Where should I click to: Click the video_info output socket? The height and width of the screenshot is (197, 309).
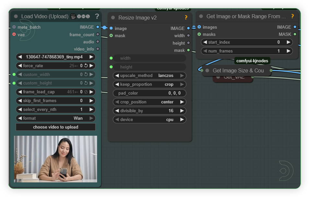click(x=98, y=49)
